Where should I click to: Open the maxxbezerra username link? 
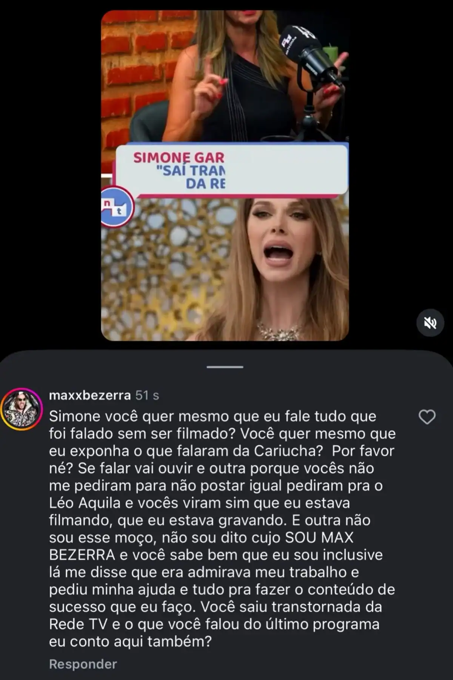(90, 395)
